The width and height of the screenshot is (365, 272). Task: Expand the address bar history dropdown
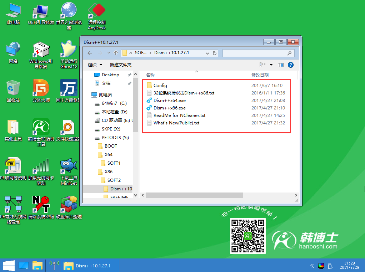[207, 53]
